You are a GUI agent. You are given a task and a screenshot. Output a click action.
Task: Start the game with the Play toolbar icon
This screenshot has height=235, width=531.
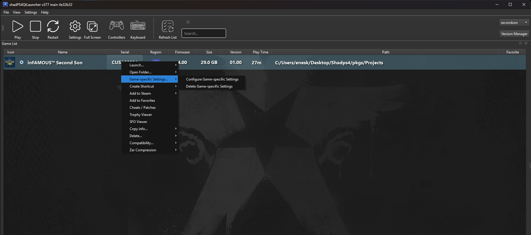(18, 26)
